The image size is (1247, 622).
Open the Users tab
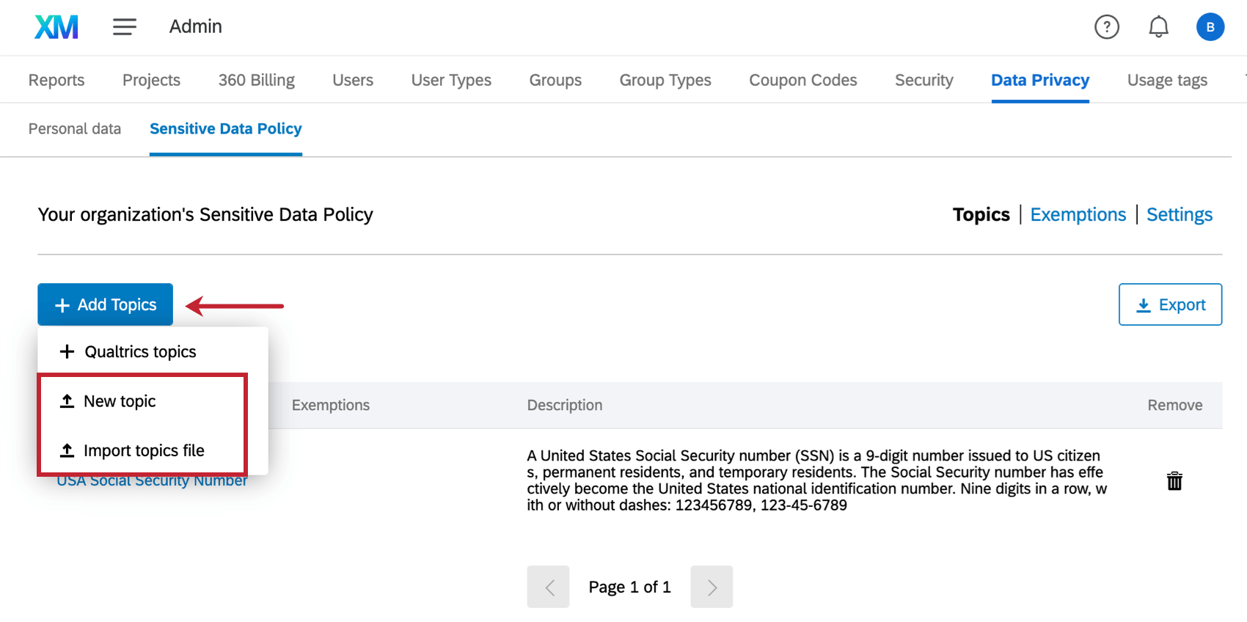click(353, 80)
